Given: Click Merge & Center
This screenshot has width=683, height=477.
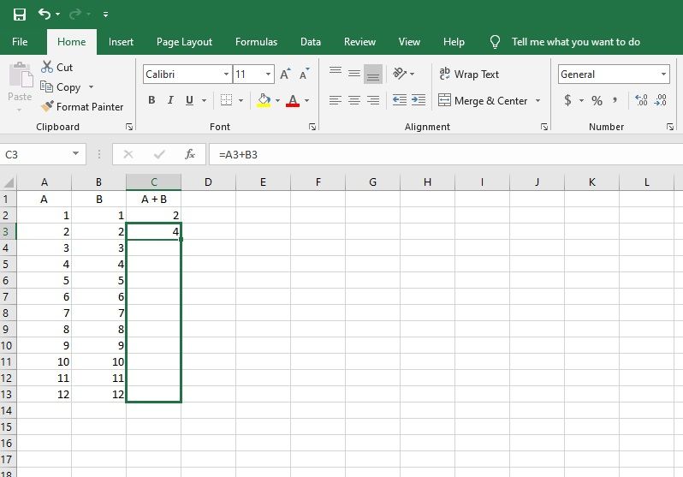Looking at the screenshot, I should 483,101.
